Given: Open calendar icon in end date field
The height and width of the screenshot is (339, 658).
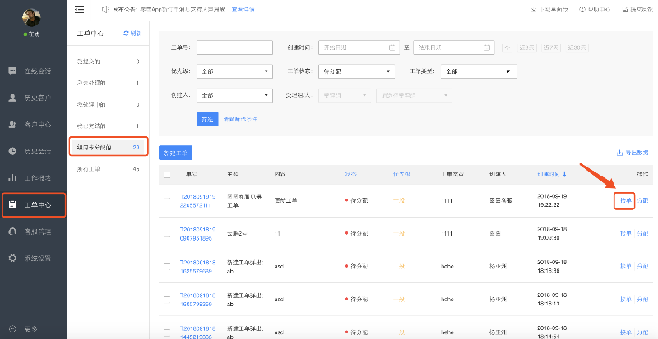Looking at the screenshot, I should (x=487, y=48).
